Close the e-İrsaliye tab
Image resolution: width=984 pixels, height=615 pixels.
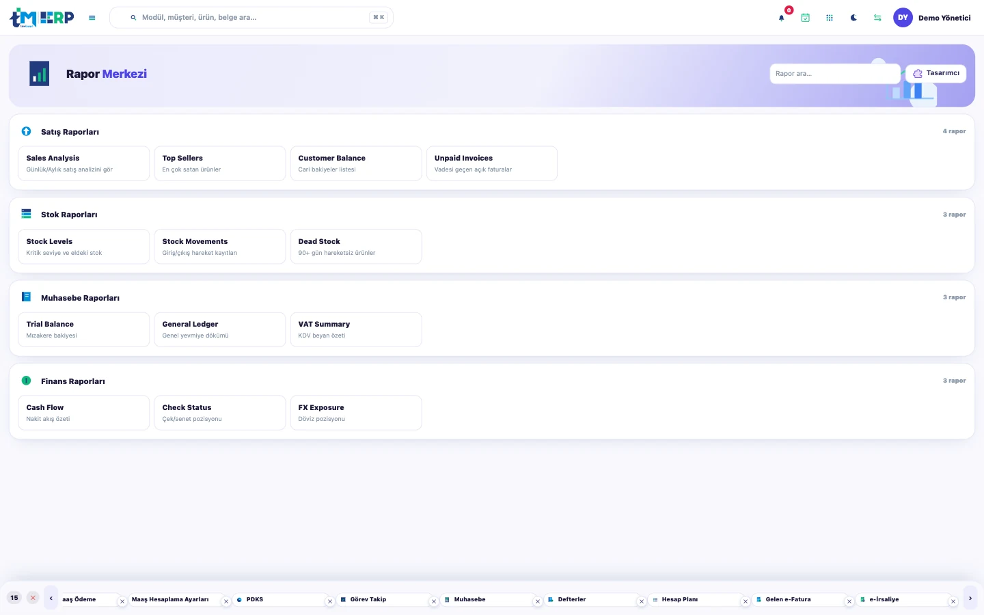point(953,602)
